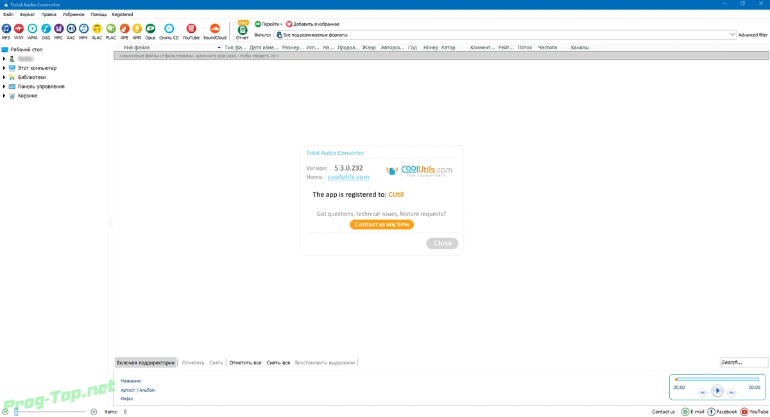Screen dimensions: 770x417
Task: Open the Registered menu
Action: [123, 14]
